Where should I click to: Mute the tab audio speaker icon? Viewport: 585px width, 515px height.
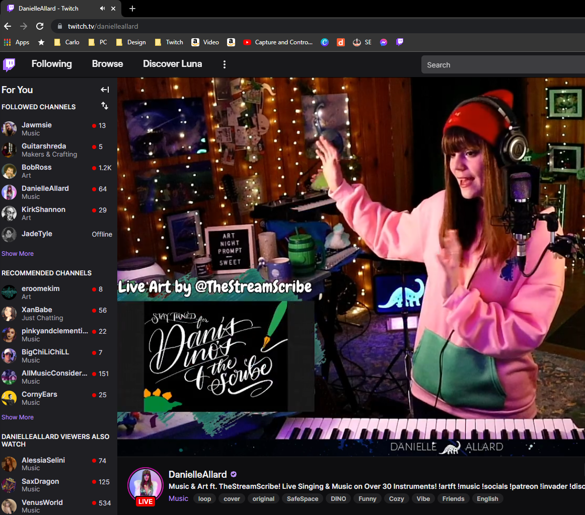[103, 9]
